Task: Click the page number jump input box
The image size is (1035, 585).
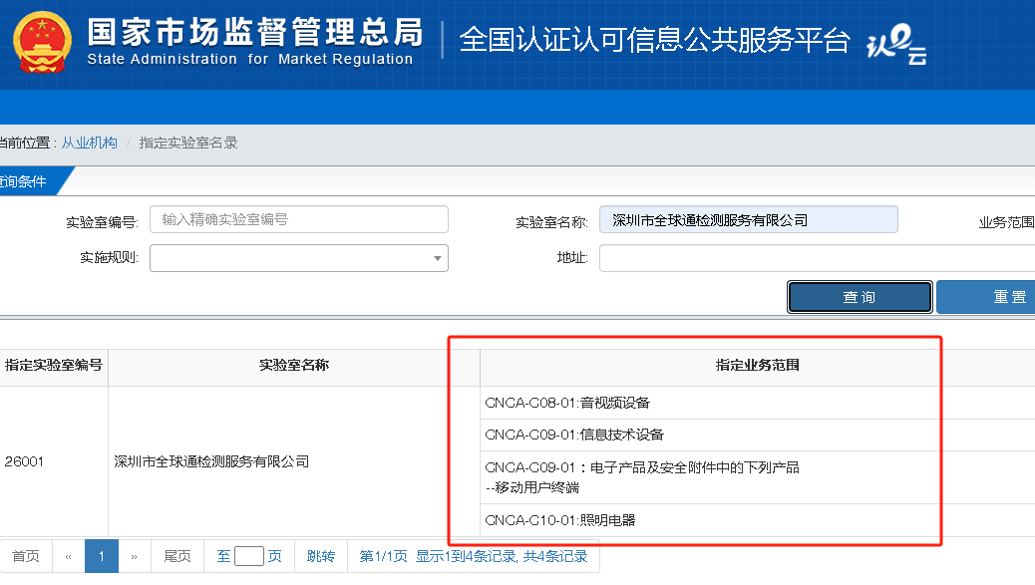Action: point(249,556)
